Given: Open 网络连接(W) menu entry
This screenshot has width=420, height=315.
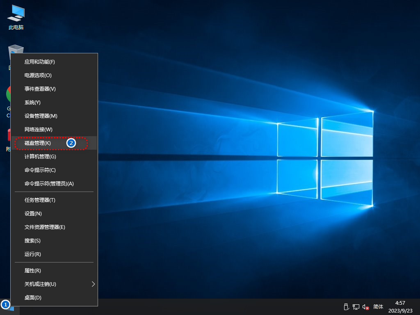Looking at the screenshot, I should click(x=38, y=130).
